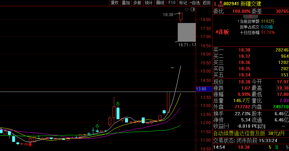Open the 复权 adjustment menu
The image size is (289, 151).
click(115, 3)
